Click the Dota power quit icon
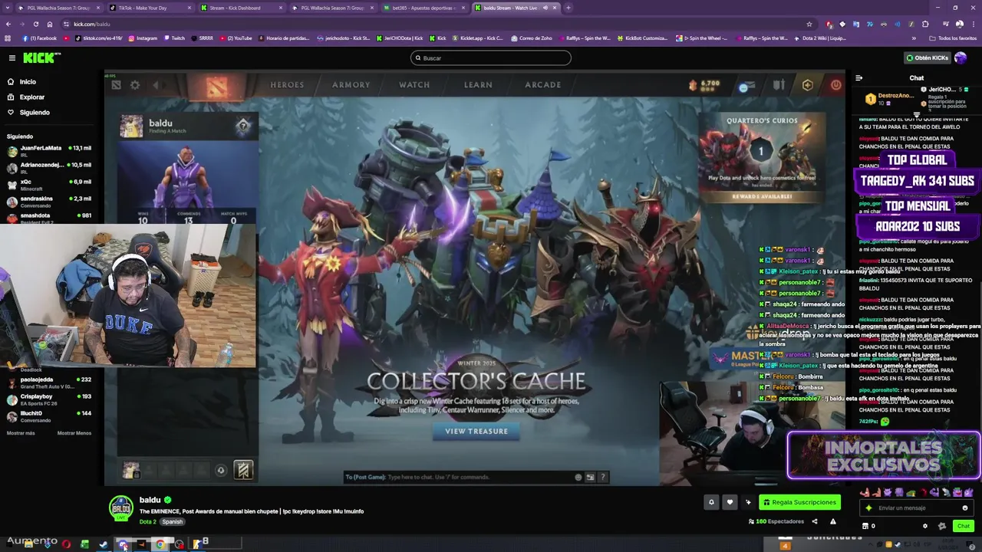982x552 pixels. click(835, 85)
